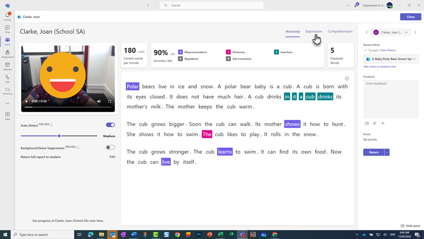Image resolution: width=424 pixels, height=239 pixels.
Task: Click the Return button
Action: [x=374, y=152]
